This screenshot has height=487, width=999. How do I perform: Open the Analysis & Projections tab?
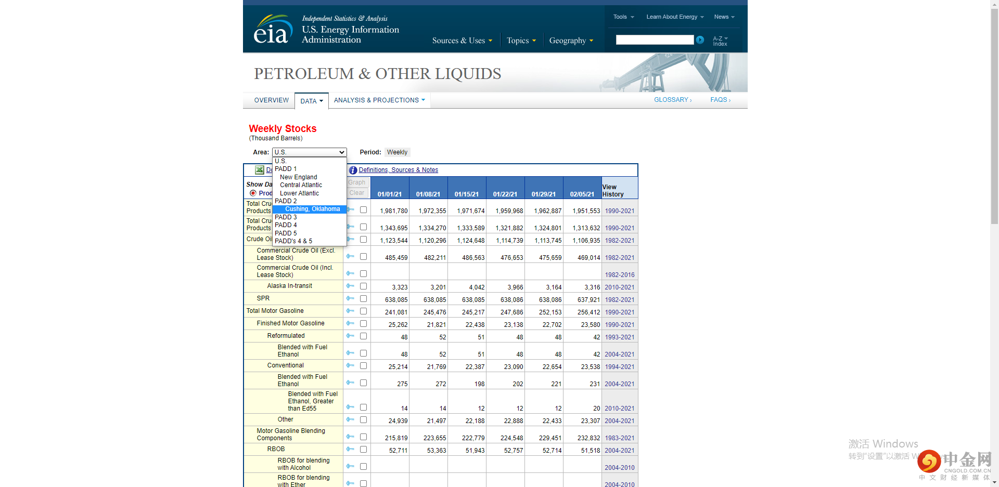click(379, 100)
